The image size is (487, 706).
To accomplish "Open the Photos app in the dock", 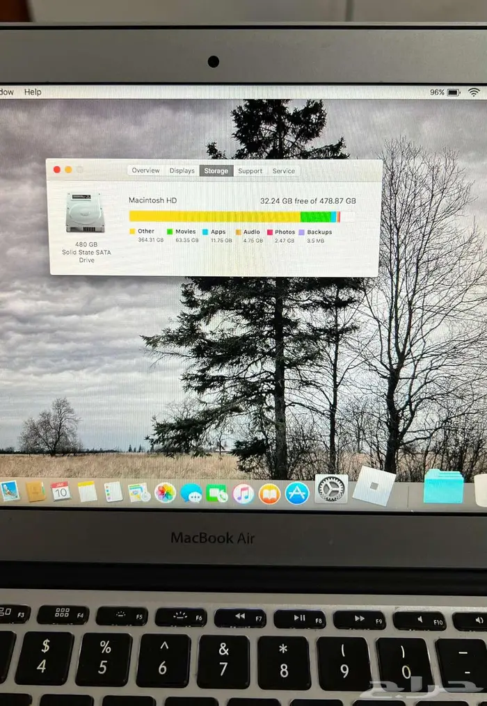I will click(x=165, y=492).
